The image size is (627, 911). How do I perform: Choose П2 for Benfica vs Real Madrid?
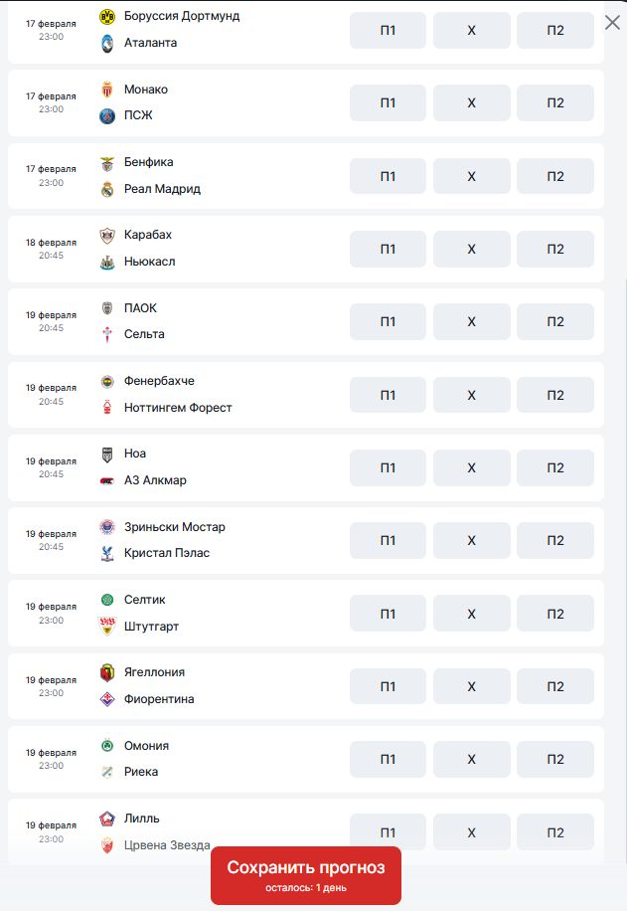[555, 176]
